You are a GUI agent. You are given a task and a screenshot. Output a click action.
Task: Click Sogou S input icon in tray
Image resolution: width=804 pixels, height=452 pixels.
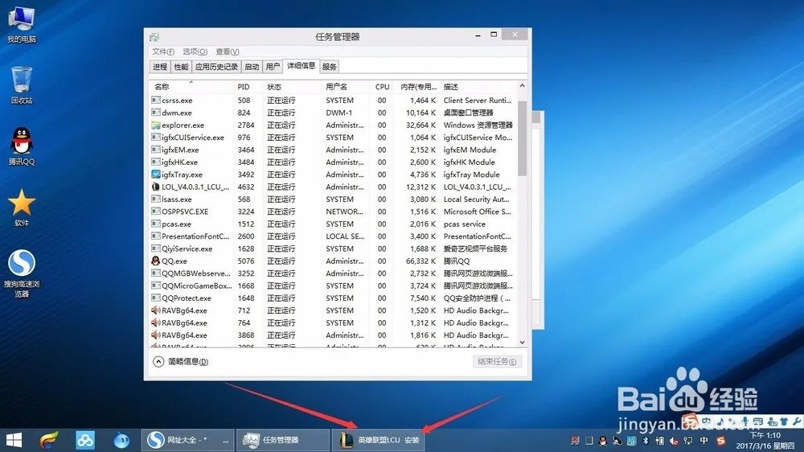(x=721, y=441)
